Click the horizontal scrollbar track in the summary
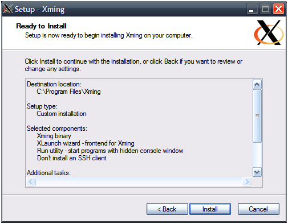The width and height of the screenshot is (288, 224). pyautogui.click(x=139, y=182)
